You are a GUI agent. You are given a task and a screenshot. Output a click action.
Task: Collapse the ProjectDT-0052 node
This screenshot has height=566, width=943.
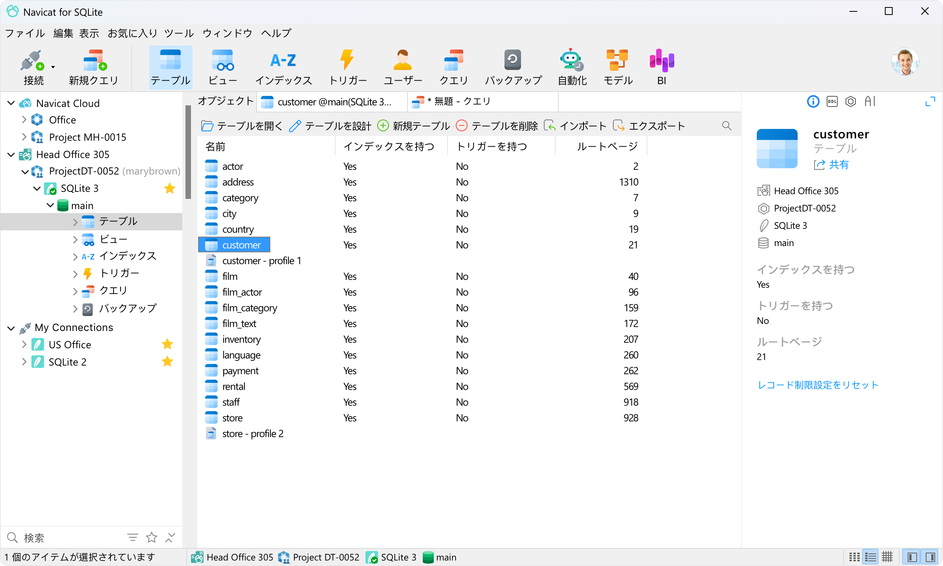(x=25, y=171)
